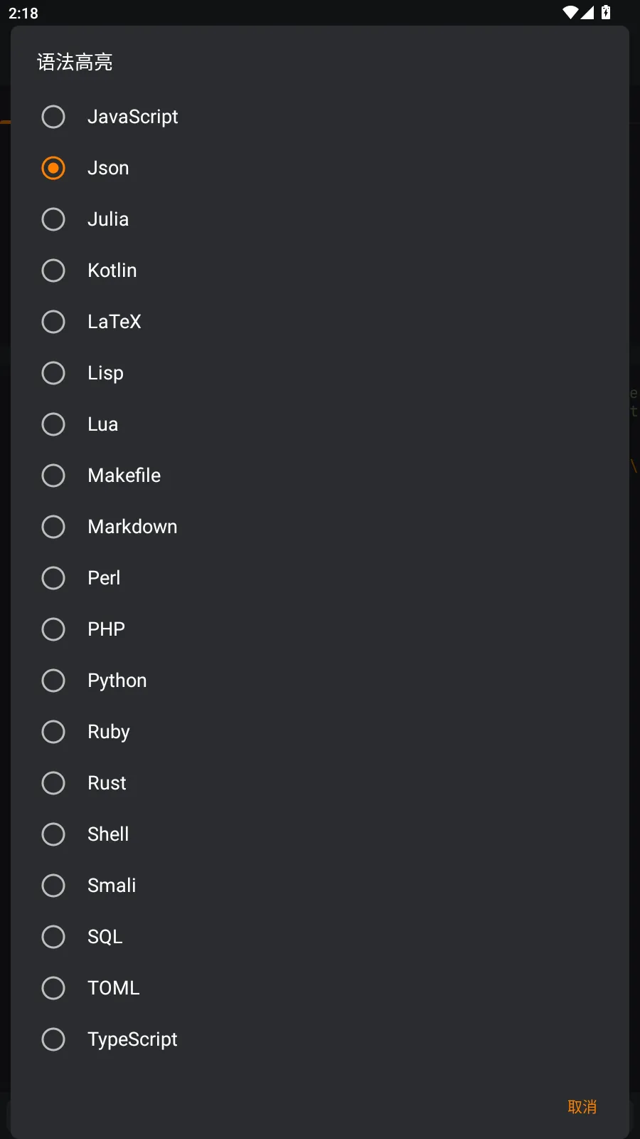Screen dimensions: 640x1139
Task: Click the selected Json radio button
Action: pos(53,168)
